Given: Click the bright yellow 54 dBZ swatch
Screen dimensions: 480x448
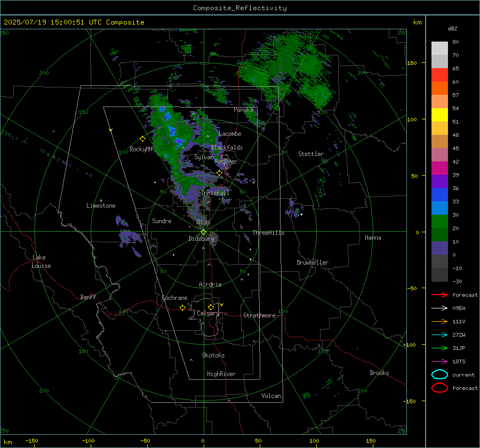Looking at the screenshot, I should coord(439,115).
